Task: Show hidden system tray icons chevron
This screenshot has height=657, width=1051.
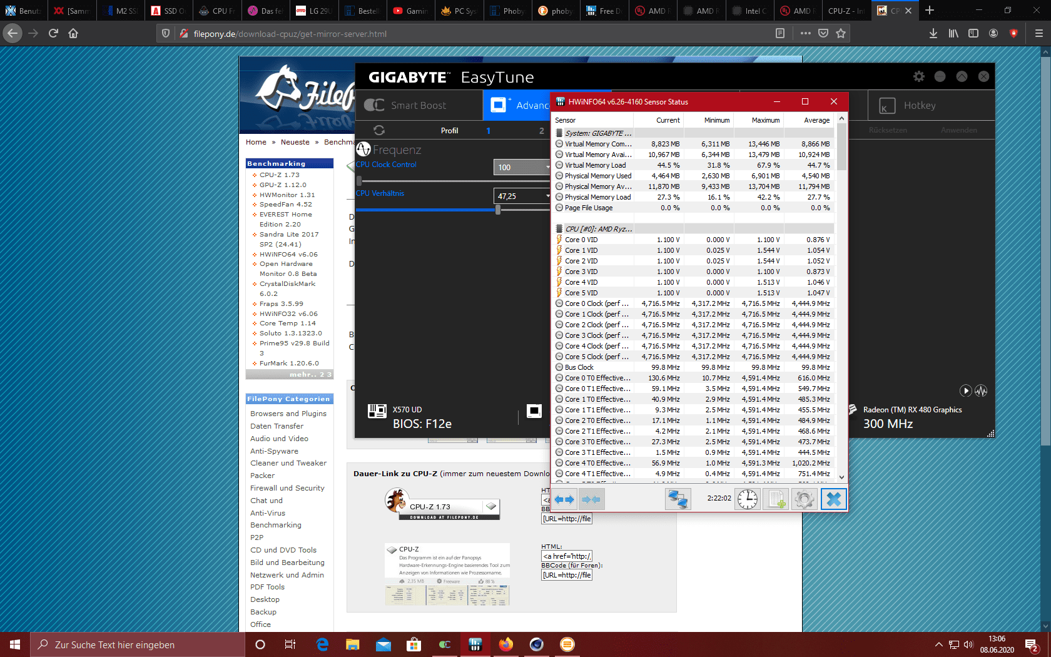Action: pos(938,644)
